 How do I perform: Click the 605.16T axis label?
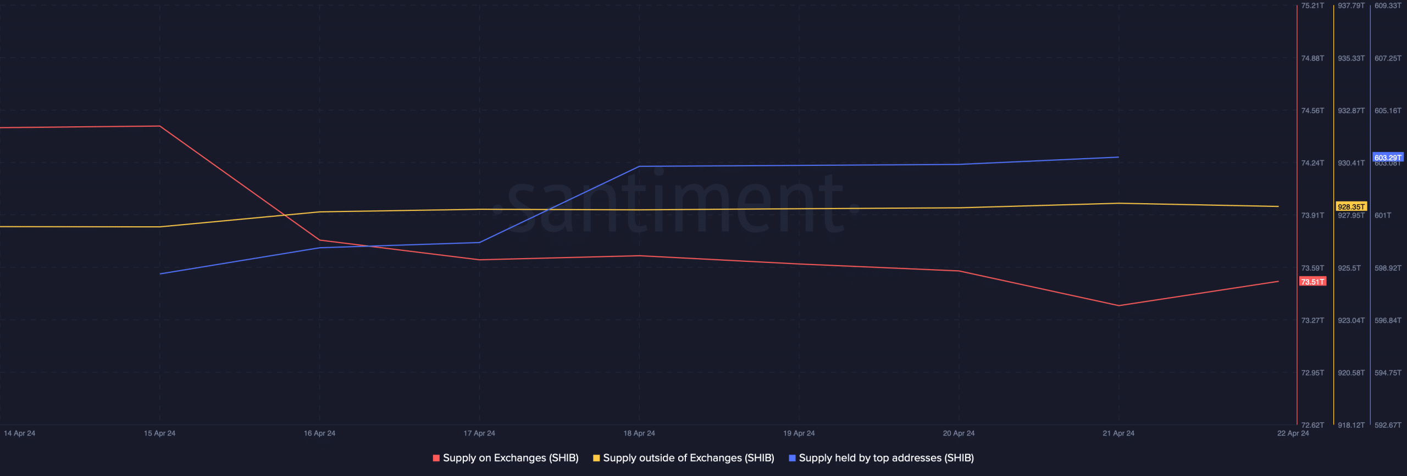pos(1388,110)
